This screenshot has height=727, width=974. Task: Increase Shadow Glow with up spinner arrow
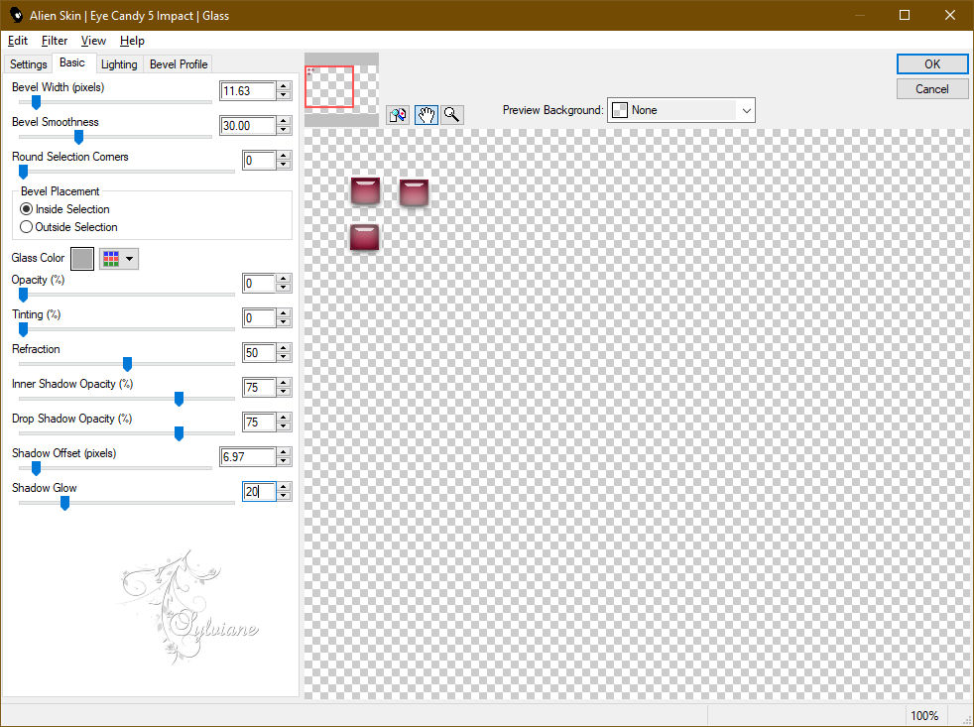284,487
